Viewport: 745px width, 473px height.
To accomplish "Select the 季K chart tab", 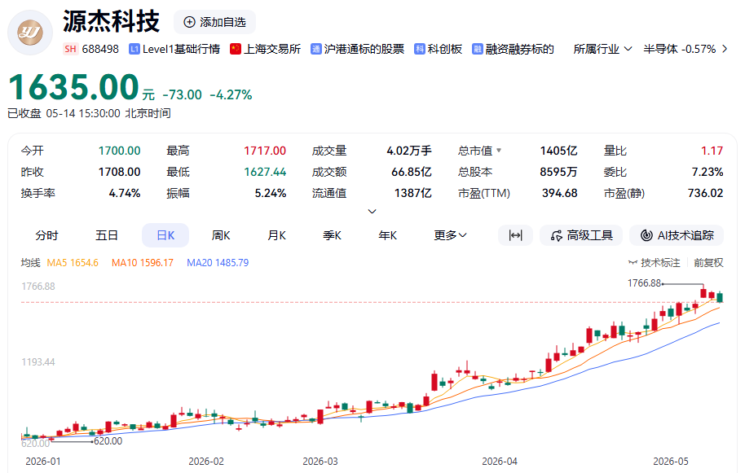I will pos(332,235).
